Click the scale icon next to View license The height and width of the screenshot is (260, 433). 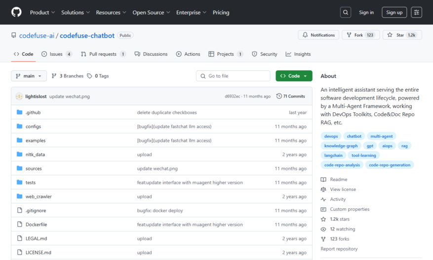323,190
